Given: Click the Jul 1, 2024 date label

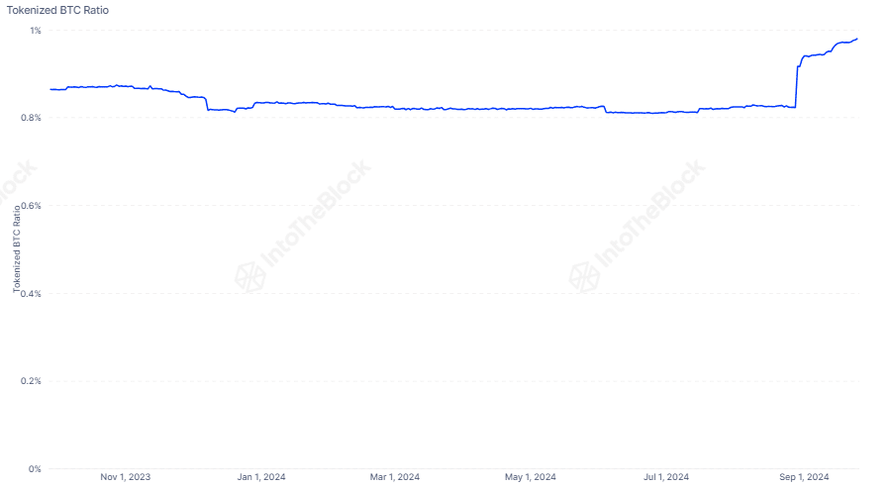Looking at the screenshot, I should (x=666, y=477).
